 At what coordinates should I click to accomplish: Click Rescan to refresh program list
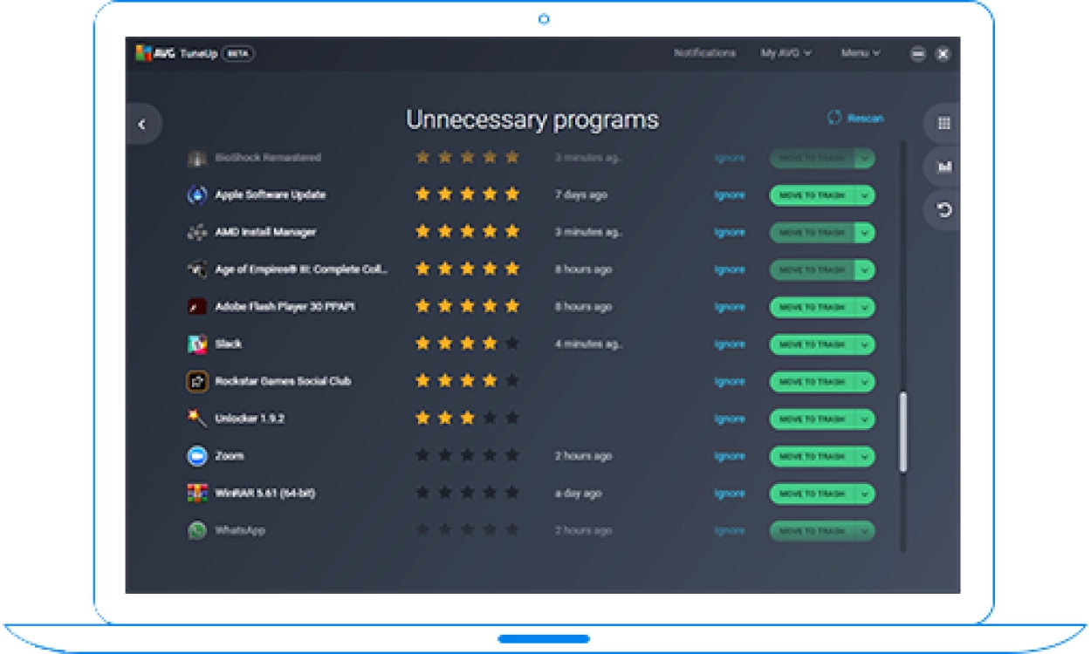click(x=855, y=119)
